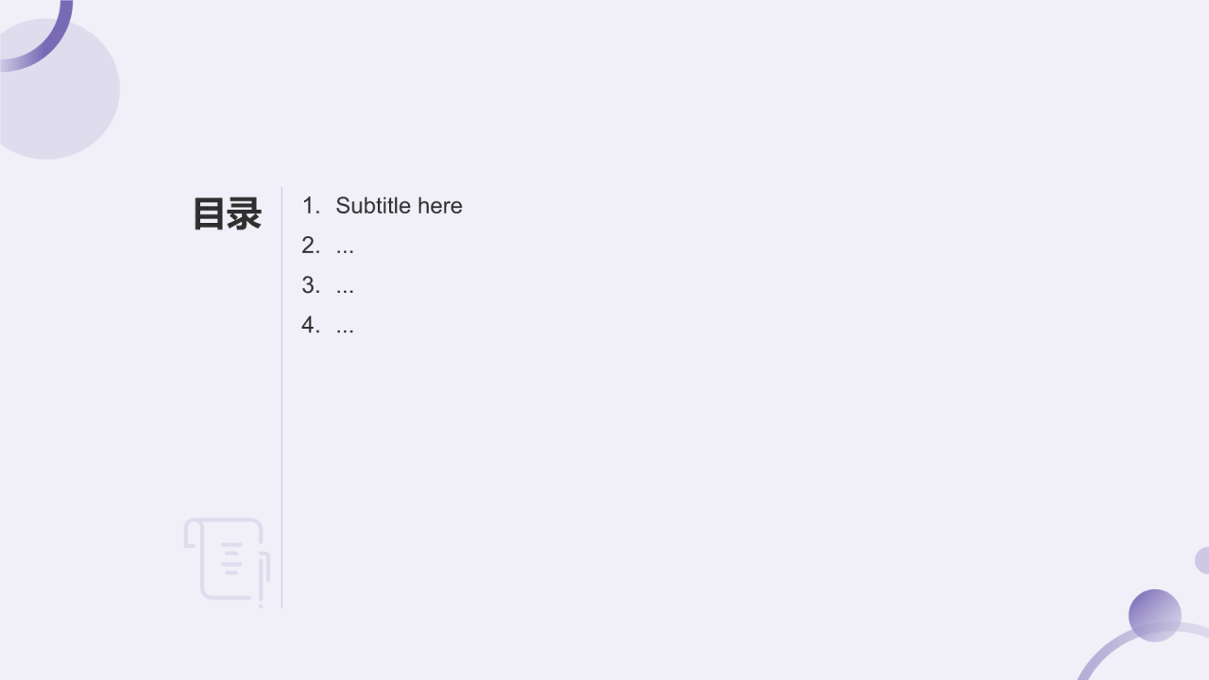This screenshot has width=1209, height=680.
Task: Select the purple gradient circle at bottom right
Action: point(1154,615)
